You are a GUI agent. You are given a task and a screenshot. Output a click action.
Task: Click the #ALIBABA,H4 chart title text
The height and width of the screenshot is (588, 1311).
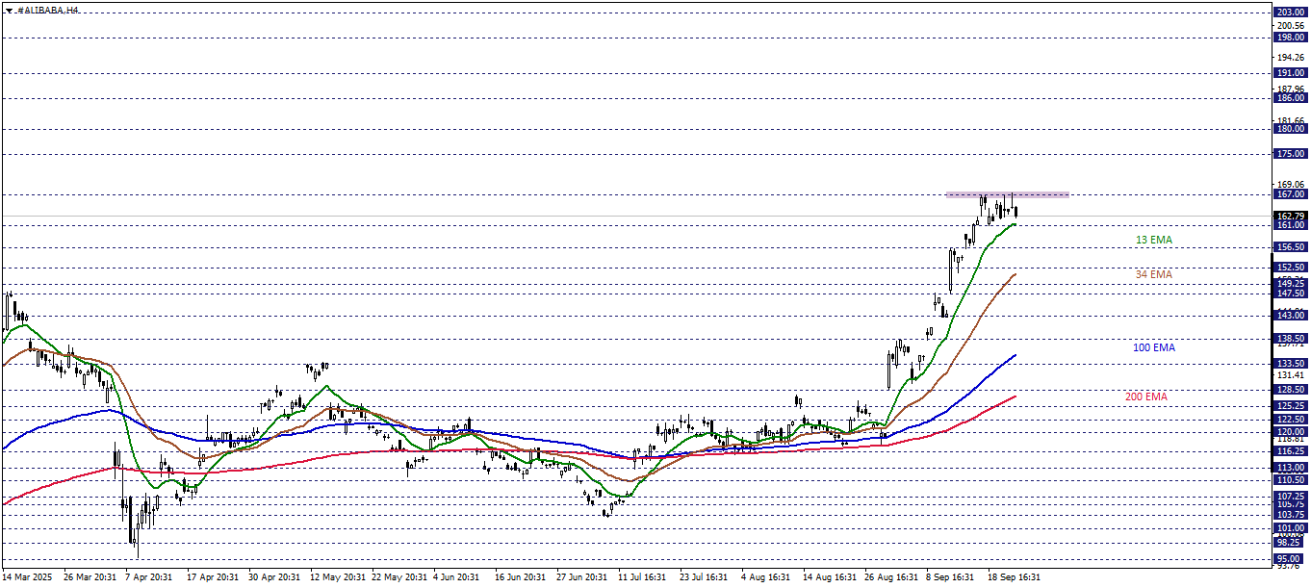(x=49, y=10)
